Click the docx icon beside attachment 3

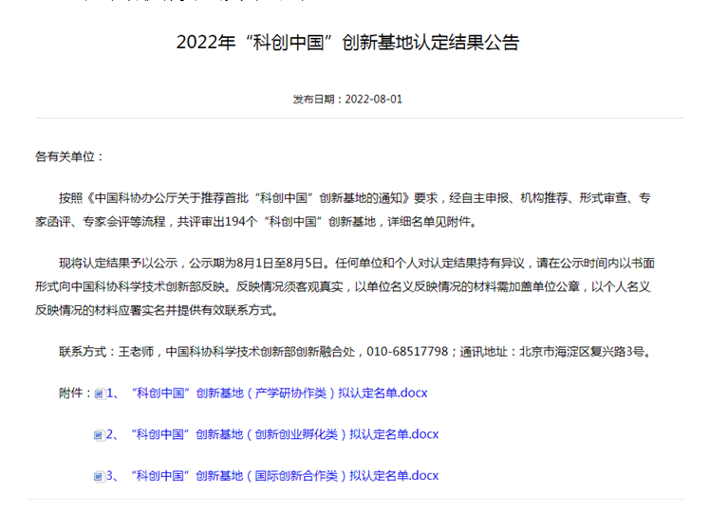pyautogui.click(x=99, y=476)
